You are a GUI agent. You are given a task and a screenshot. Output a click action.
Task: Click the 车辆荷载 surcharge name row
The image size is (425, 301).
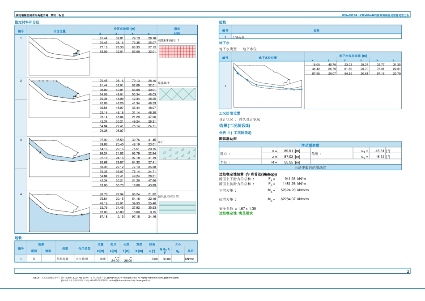(310, 37)
